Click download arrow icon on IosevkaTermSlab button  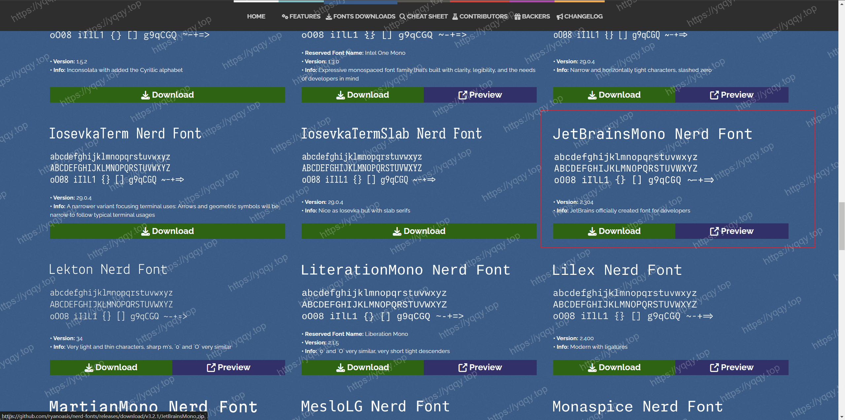[x=397, y=232]
